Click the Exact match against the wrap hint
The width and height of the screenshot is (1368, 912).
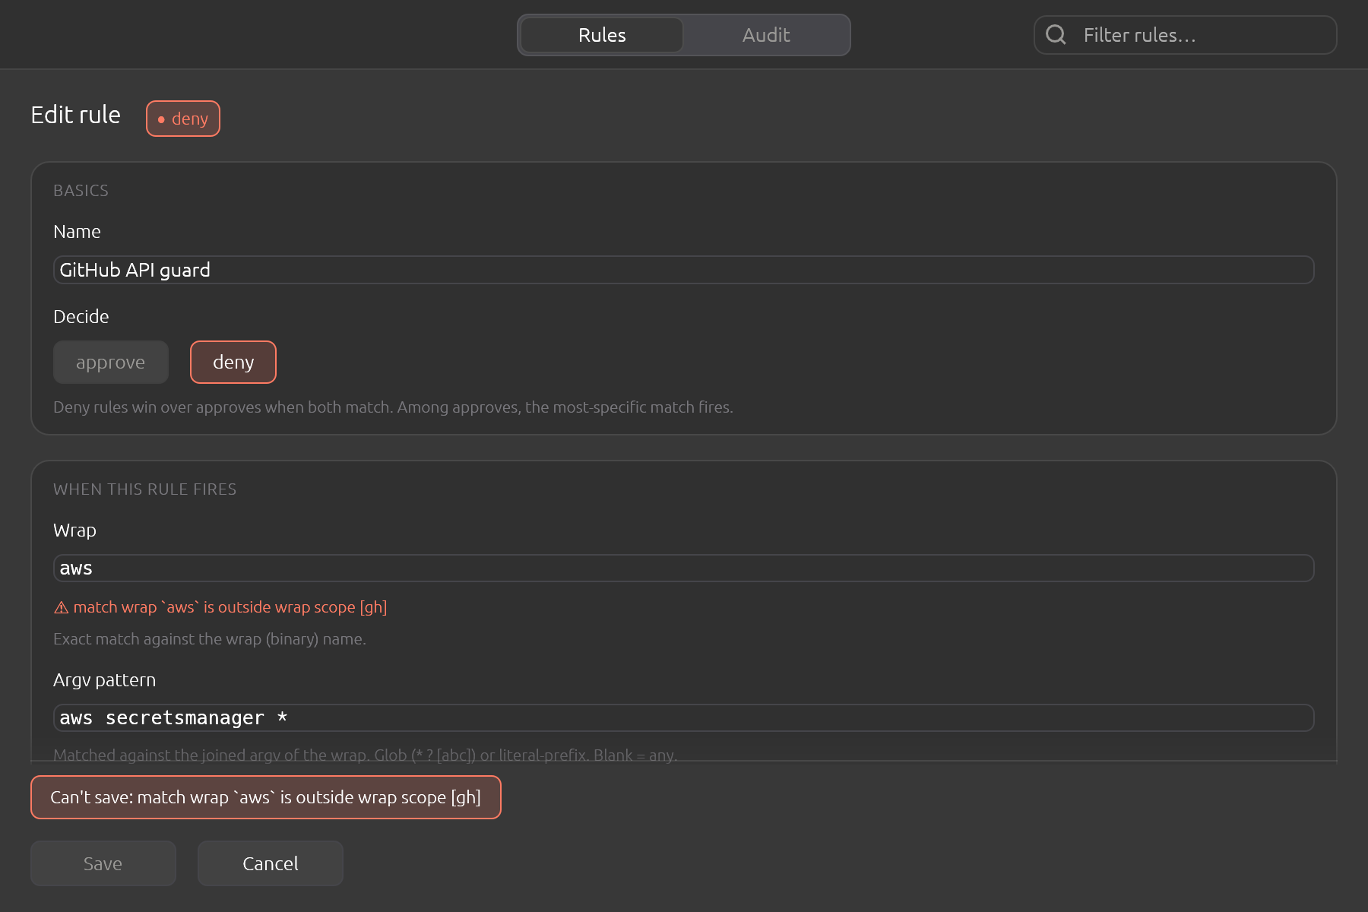pos(210,639)
